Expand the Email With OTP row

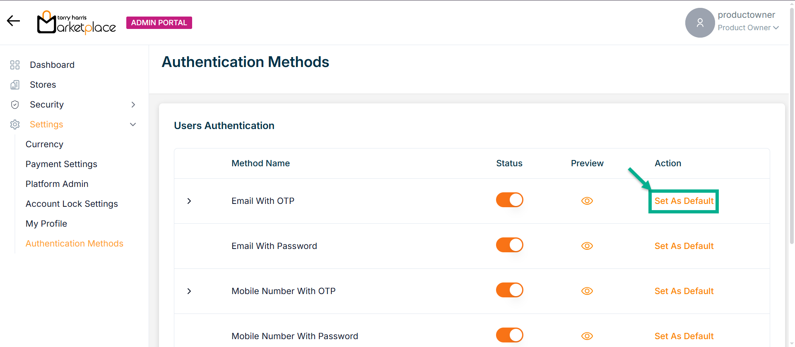coord(189,201)
